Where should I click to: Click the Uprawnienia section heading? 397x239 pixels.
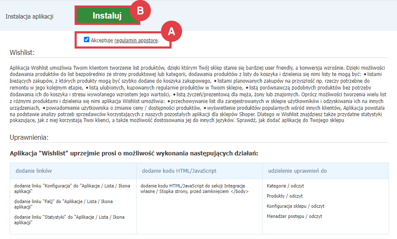point(29,138)
